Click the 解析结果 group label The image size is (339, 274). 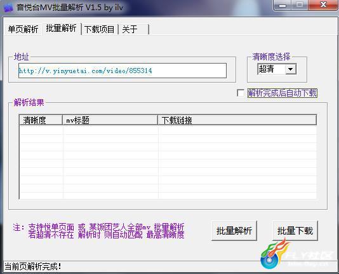[x=29, y=102]
